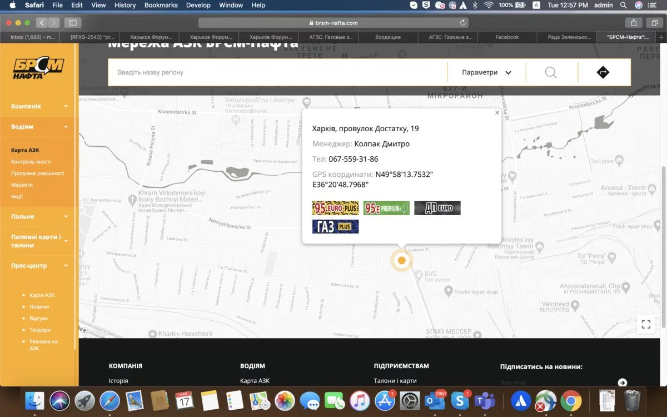Open the Параметри dropdown
The height and width of the screenshot is (417, 667).
(486, 72)
